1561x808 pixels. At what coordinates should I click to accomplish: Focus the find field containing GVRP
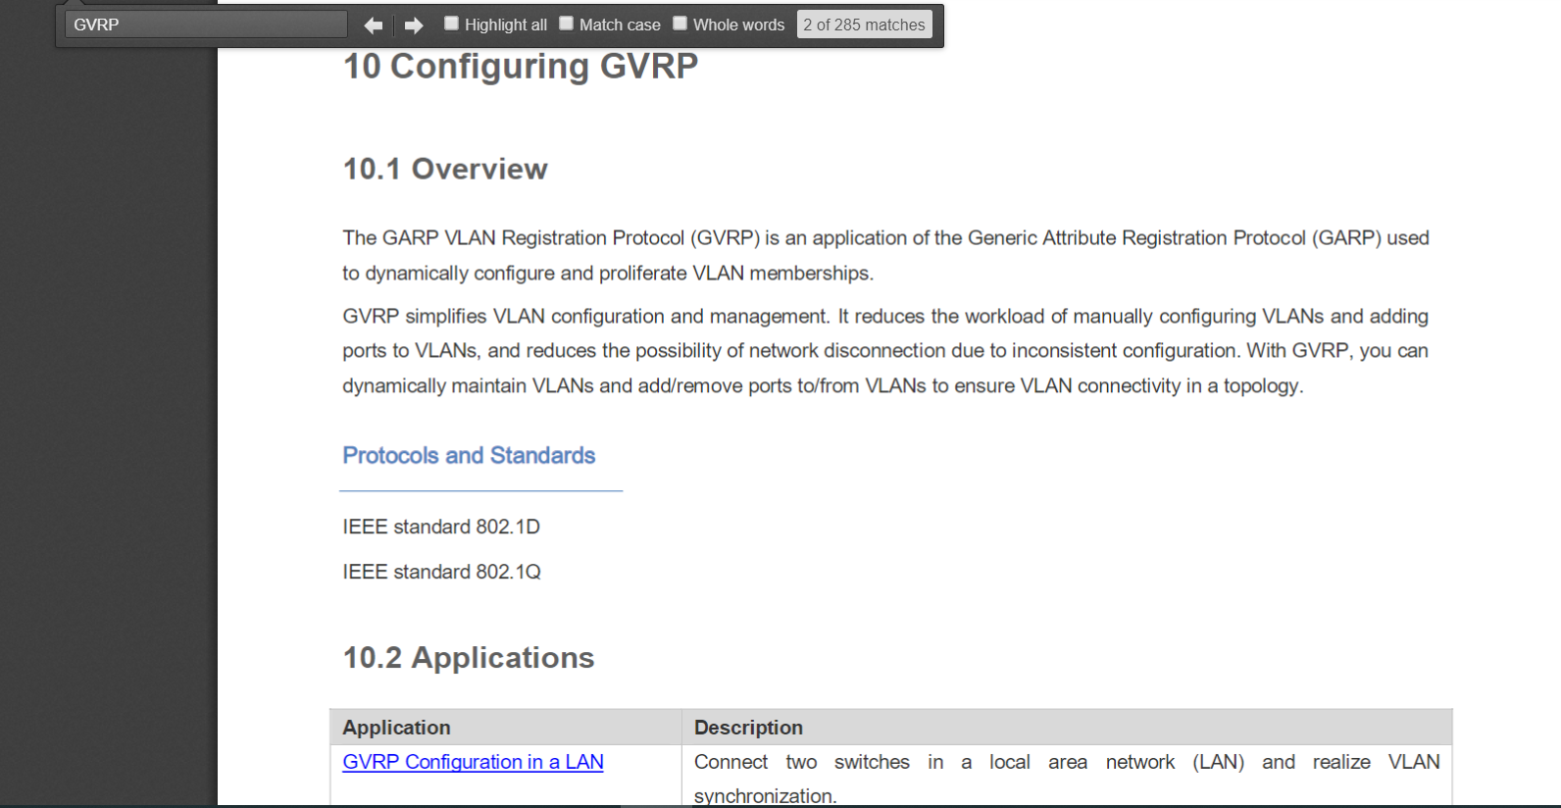206,25
